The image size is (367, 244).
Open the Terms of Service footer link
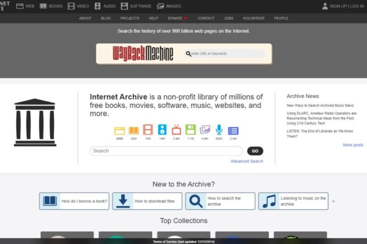point(183,241)
